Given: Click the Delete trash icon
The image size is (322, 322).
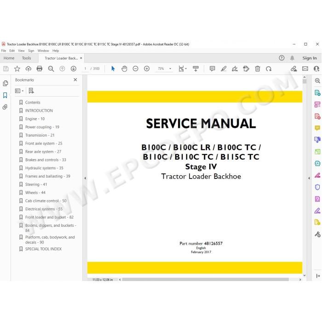Looking at the screenshot, I should pos(258,69).
